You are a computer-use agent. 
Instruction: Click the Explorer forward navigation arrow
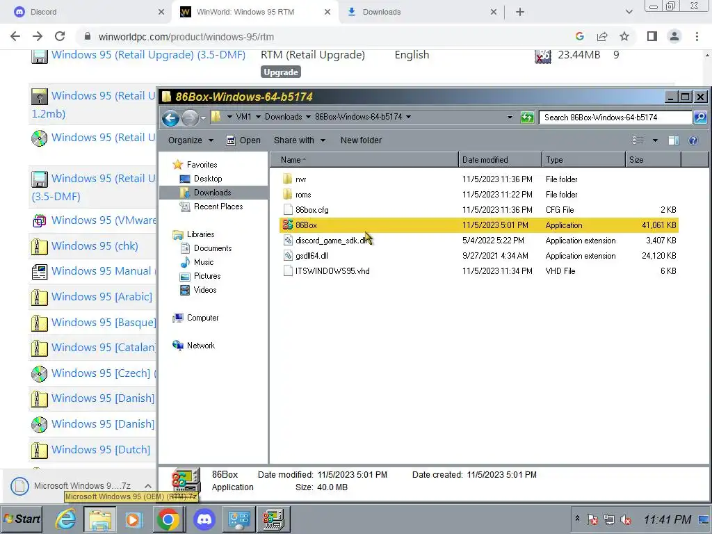[190, 118]
